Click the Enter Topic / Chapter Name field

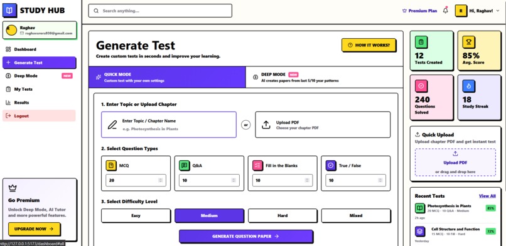click(x=169, y=125)
